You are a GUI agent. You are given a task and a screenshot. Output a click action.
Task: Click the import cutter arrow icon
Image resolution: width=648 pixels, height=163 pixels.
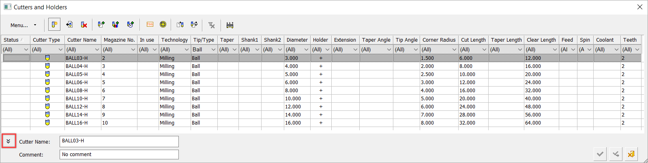click(69, 25)
